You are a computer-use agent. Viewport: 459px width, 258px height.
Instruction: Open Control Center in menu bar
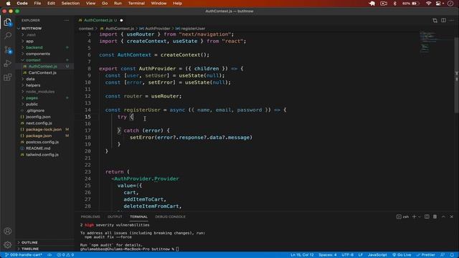tap(439, 3)
